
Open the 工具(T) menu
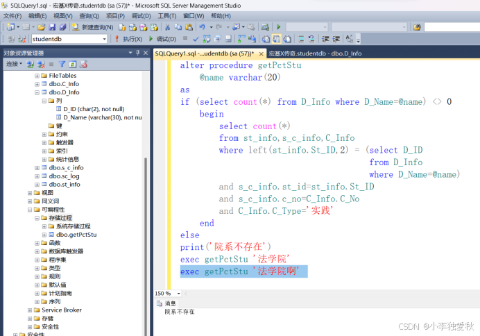point(167,16)
